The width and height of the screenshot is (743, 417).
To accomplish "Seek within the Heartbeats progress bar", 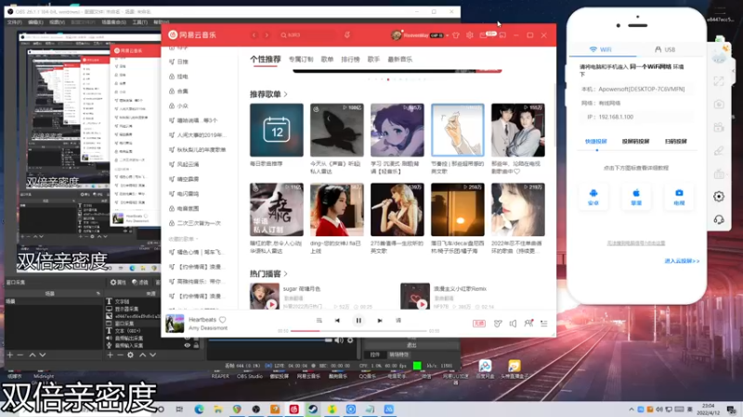I will point(358,331).
